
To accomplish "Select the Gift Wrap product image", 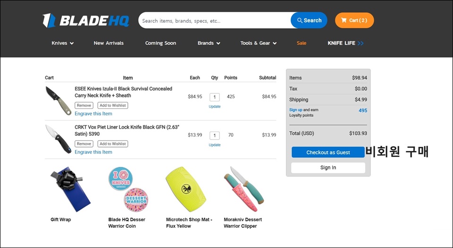I will (70, 189).
